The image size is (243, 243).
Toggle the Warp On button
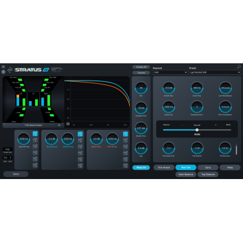(141, 168)
